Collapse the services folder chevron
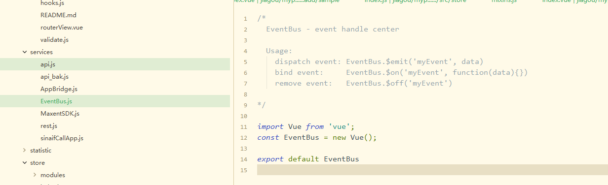 click(24, 52)
